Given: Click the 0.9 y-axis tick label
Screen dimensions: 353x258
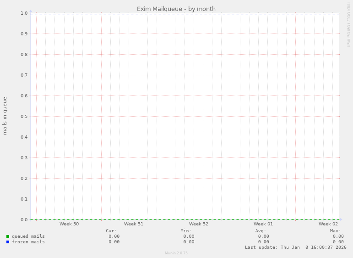Looking at the screenshot, I should [24, 34].
